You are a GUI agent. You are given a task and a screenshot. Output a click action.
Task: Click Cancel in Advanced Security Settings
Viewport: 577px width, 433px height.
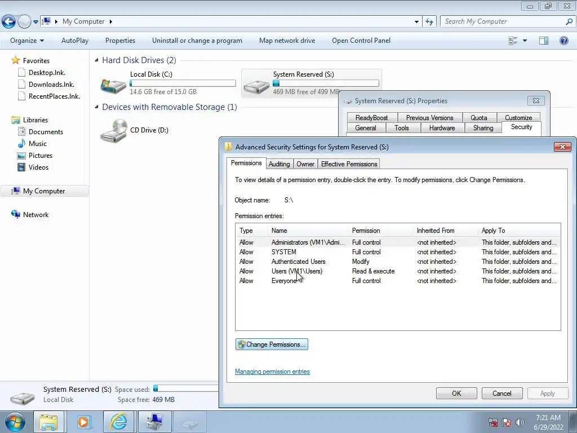[502, 393]
